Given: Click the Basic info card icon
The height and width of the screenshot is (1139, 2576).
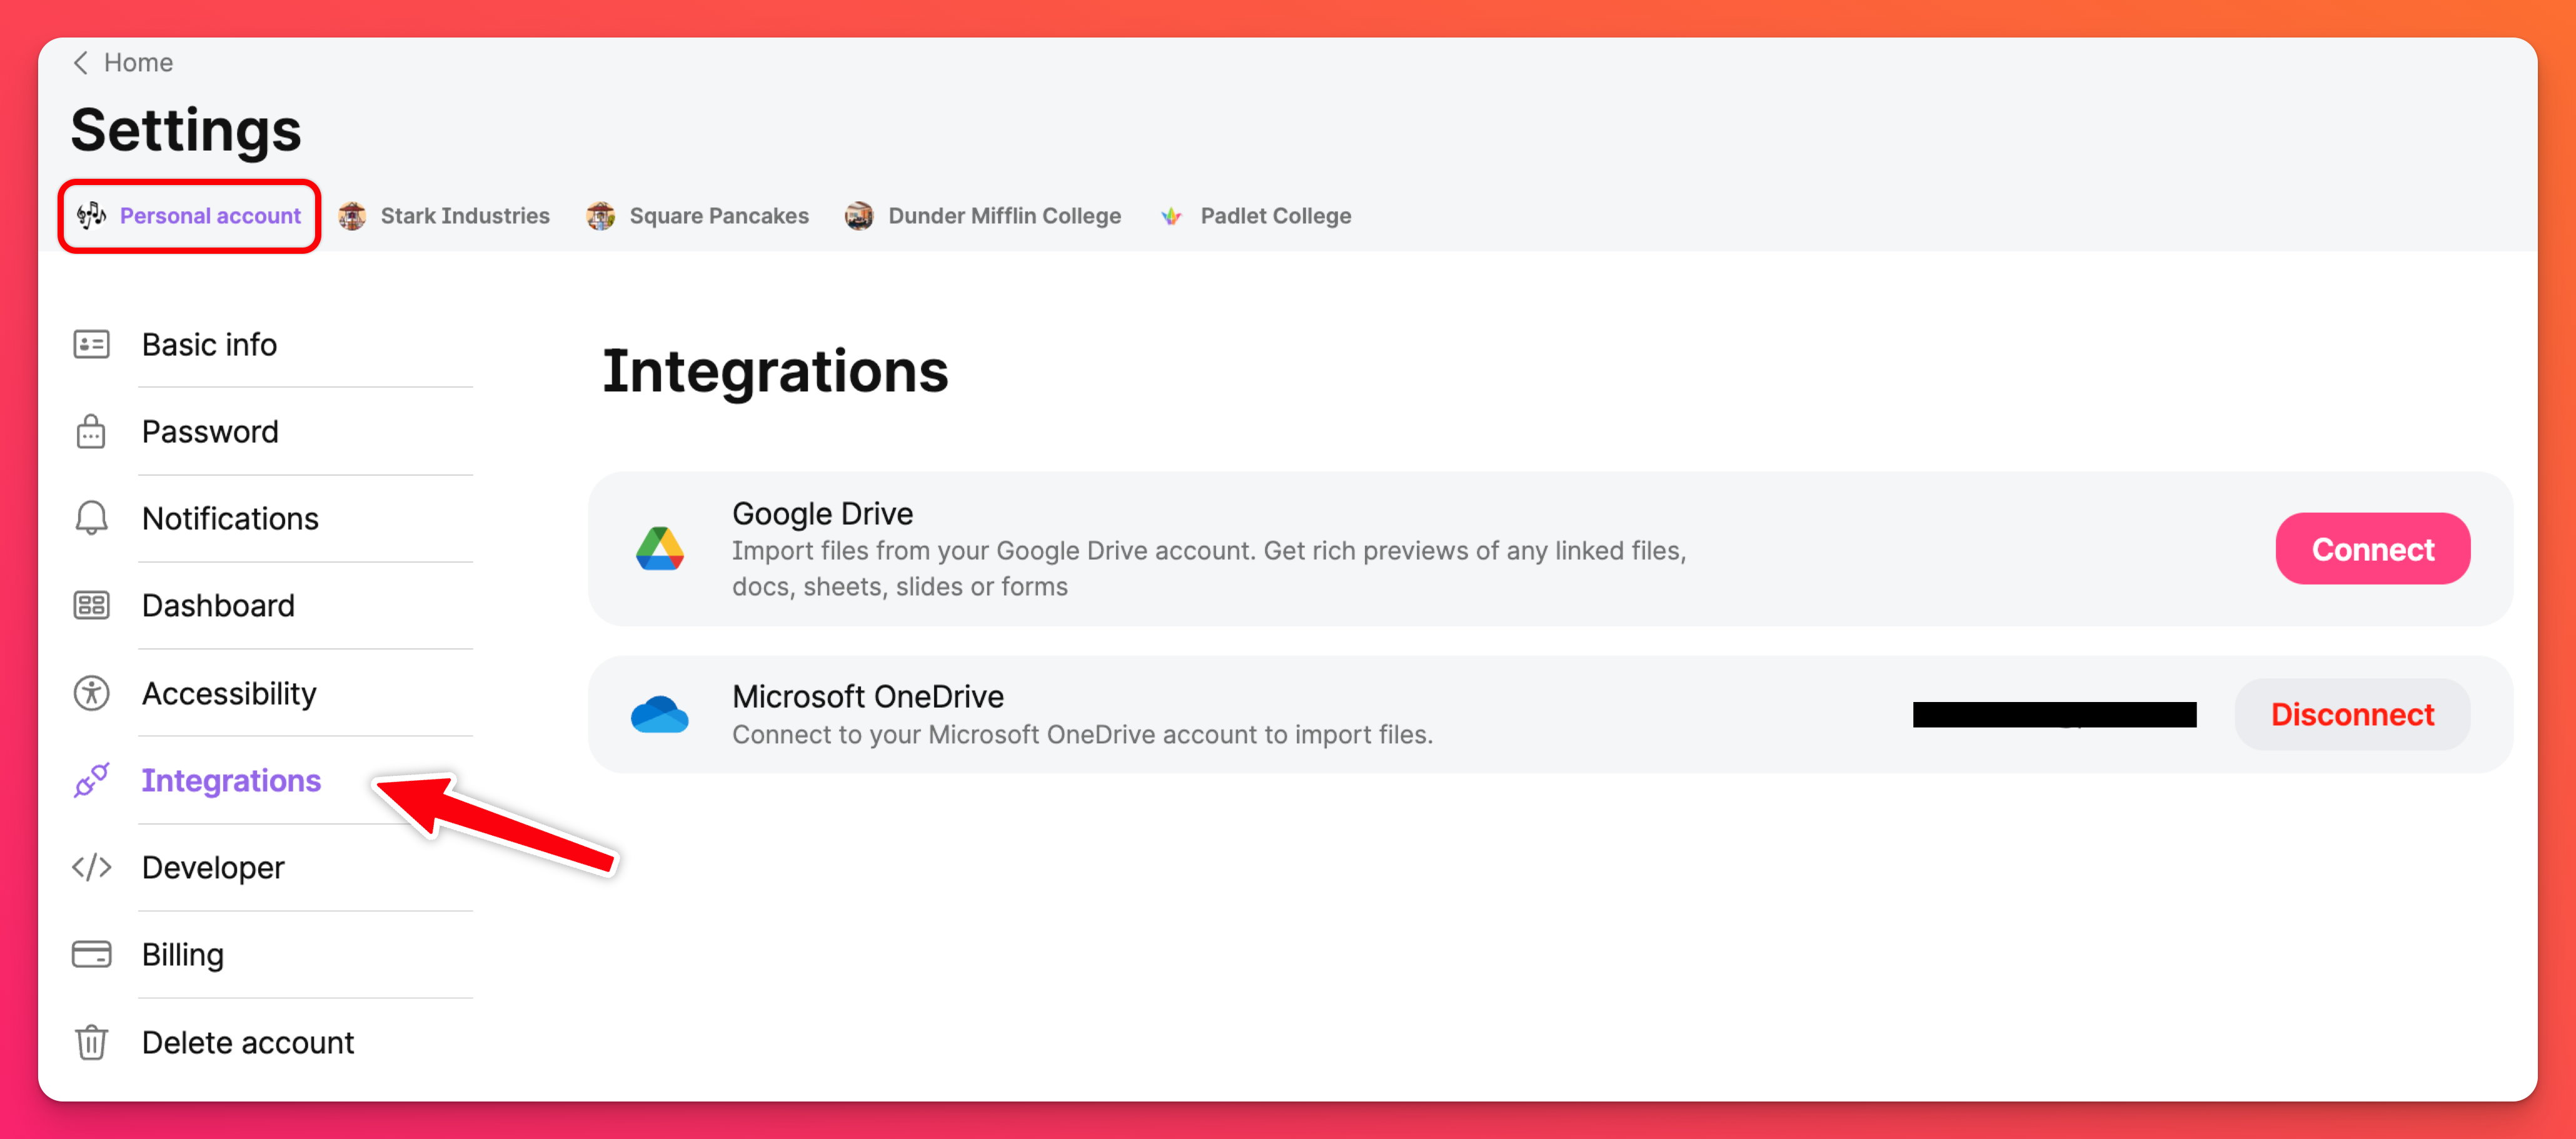Looking at the screenshot, I should tap(91, 345).
